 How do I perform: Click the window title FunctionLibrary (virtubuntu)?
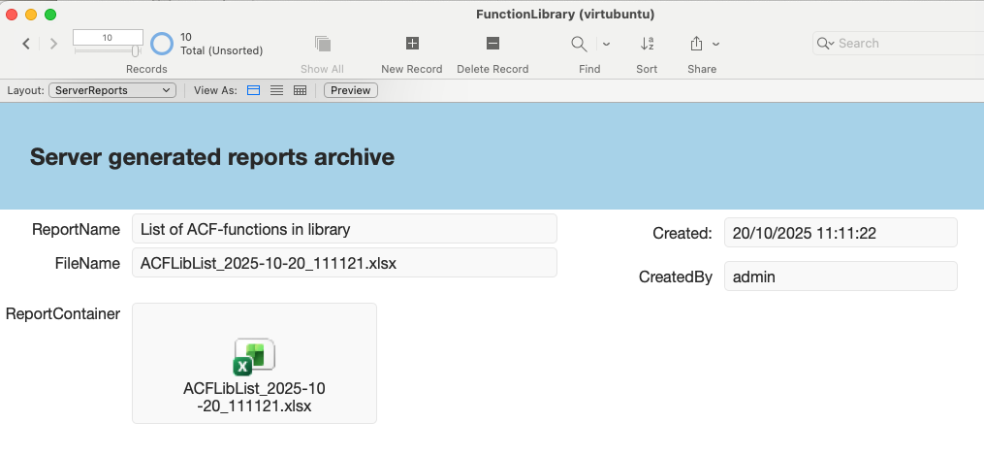(x=565, y=14)
